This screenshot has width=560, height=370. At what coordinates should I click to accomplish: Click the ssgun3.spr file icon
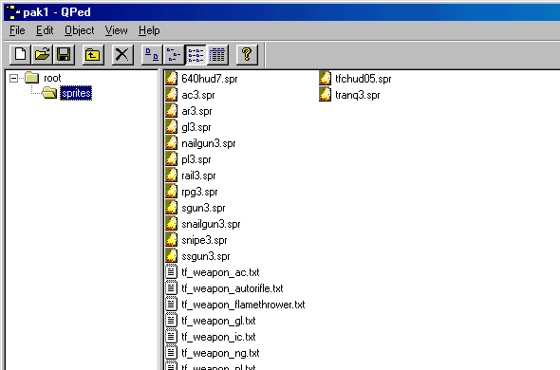(x=172, y=256)
